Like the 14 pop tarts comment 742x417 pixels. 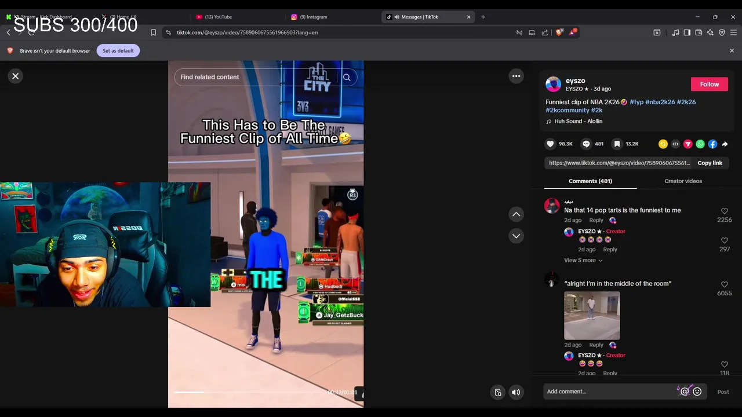point(724,211)
